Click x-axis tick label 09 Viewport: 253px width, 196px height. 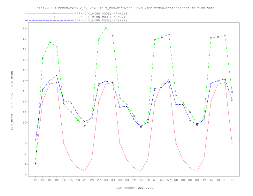pyautogui.click(x=57, y=180)
